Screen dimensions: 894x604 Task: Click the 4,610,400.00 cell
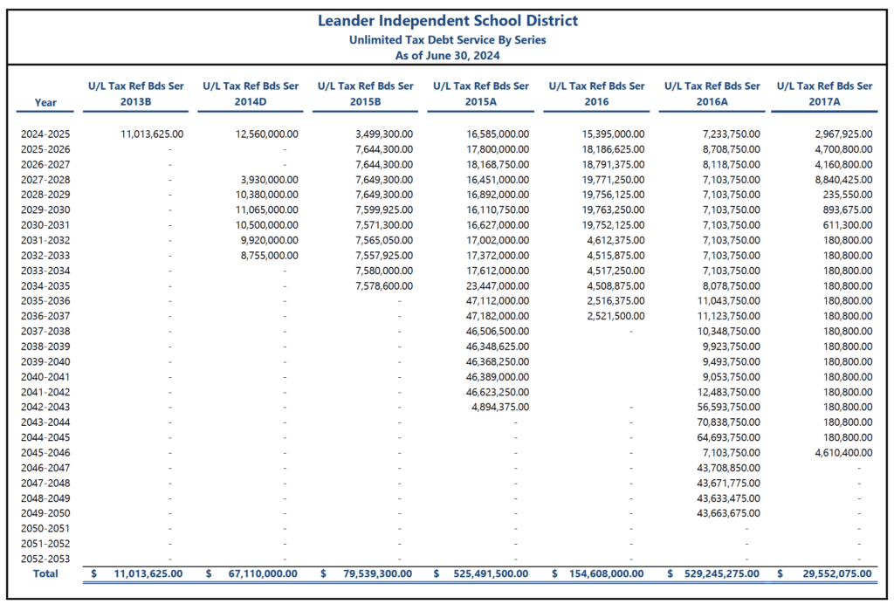tap(844, 453)
